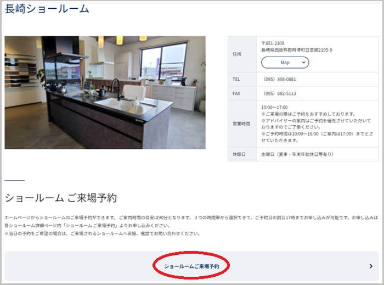
Task: Click the 10:00〜17:00 business hours text
Action: coord(275,108)
